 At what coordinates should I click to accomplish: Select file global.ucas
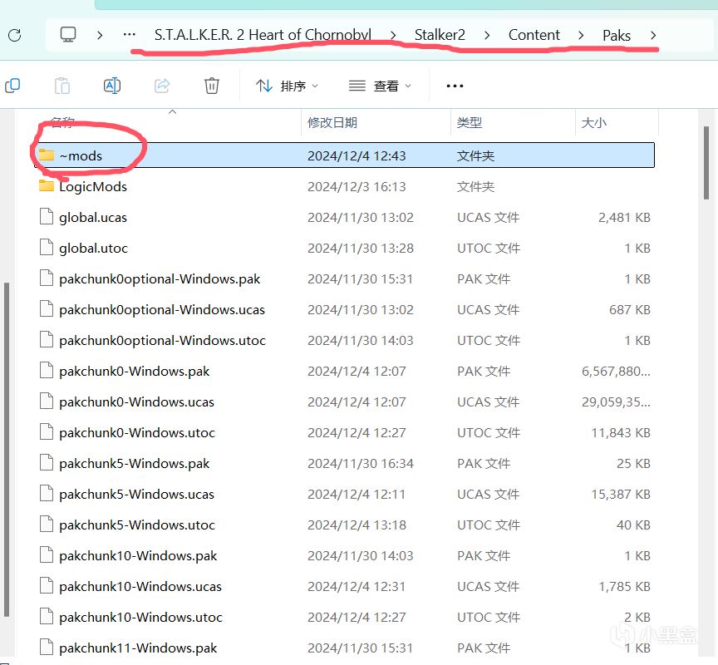tap(344, 217)
